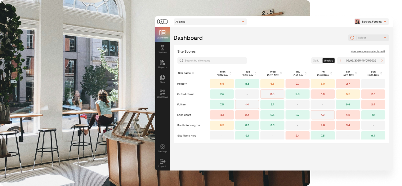The height and width of the screenshot is (186, 402).
Task: Open Site Name Here Thursday score 2.4
Action: point(297,135)
